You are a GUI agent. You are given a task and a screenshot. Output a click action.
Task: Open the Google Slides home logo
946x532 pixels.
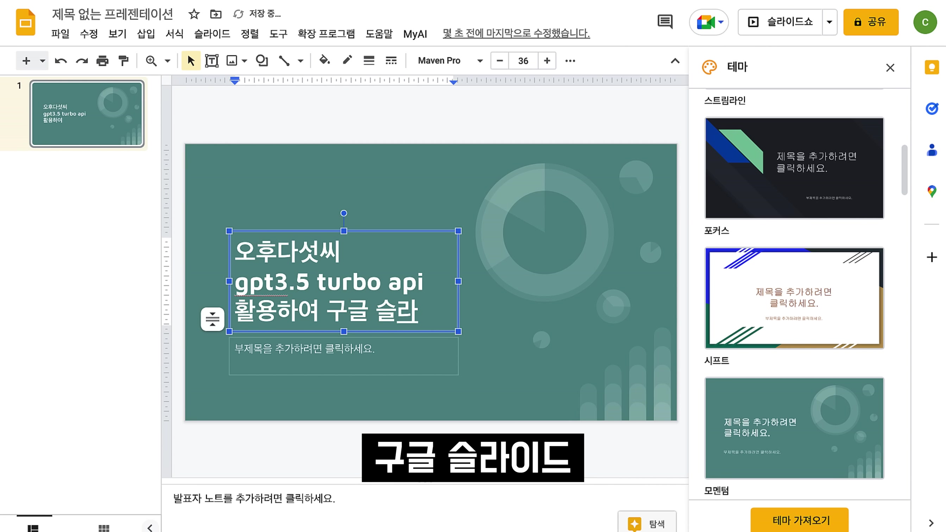click(25, 23)
